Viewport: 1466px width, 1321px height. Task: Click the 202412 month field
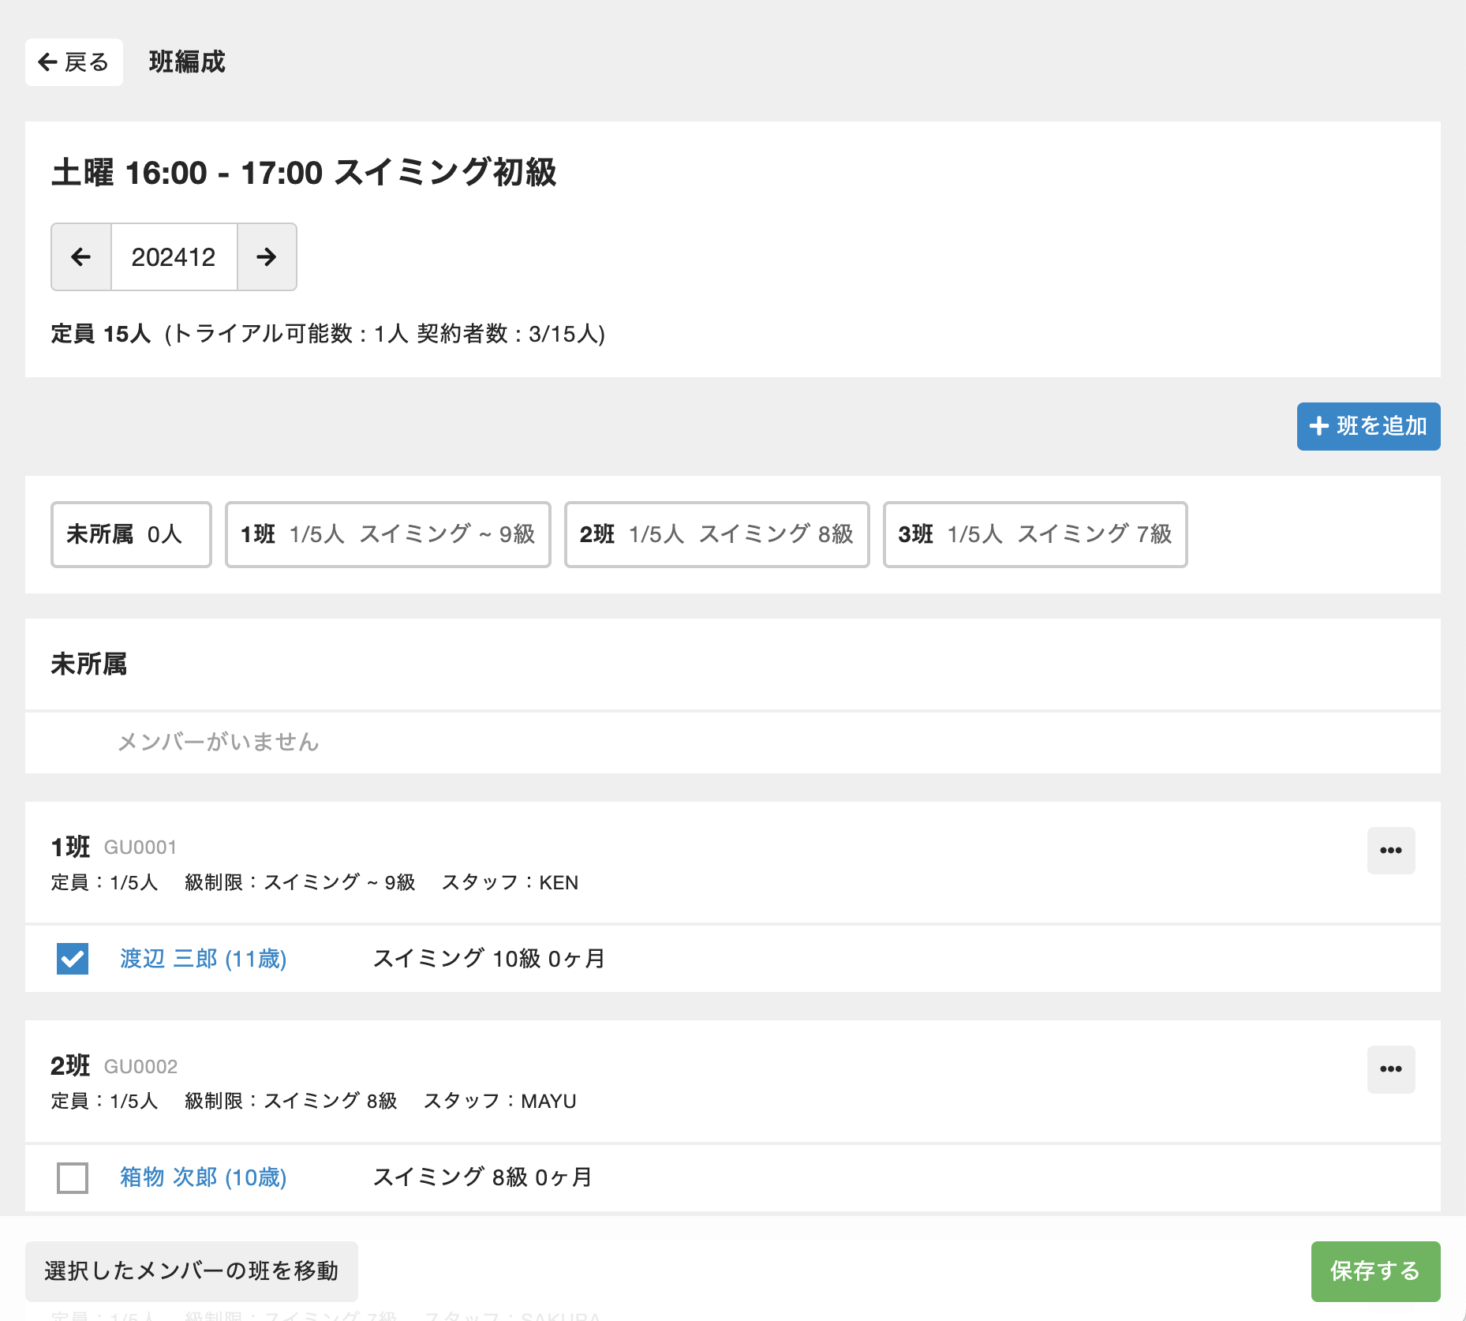174,257
